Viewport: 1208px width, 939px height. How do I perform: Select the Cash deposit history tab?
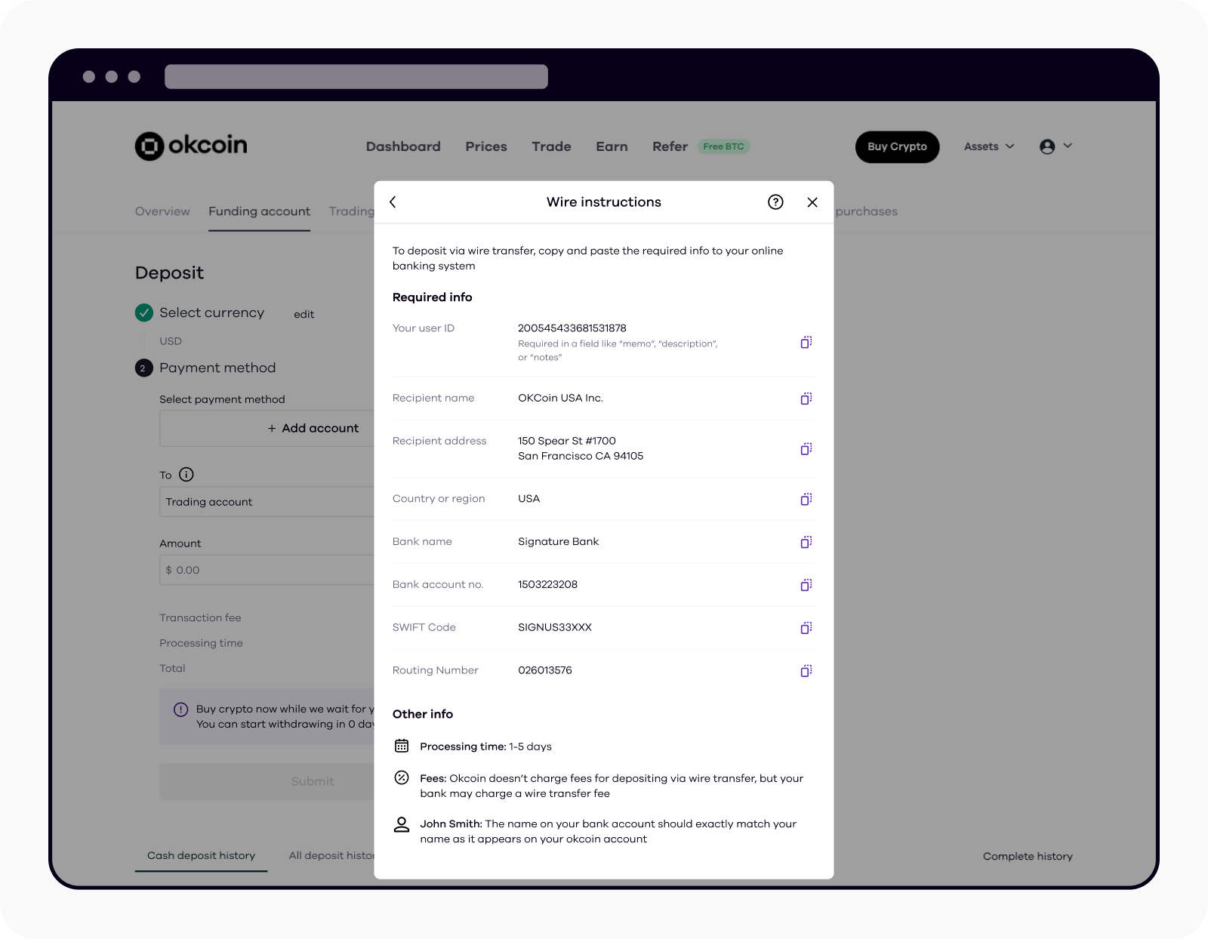click(x=201, y=855)
